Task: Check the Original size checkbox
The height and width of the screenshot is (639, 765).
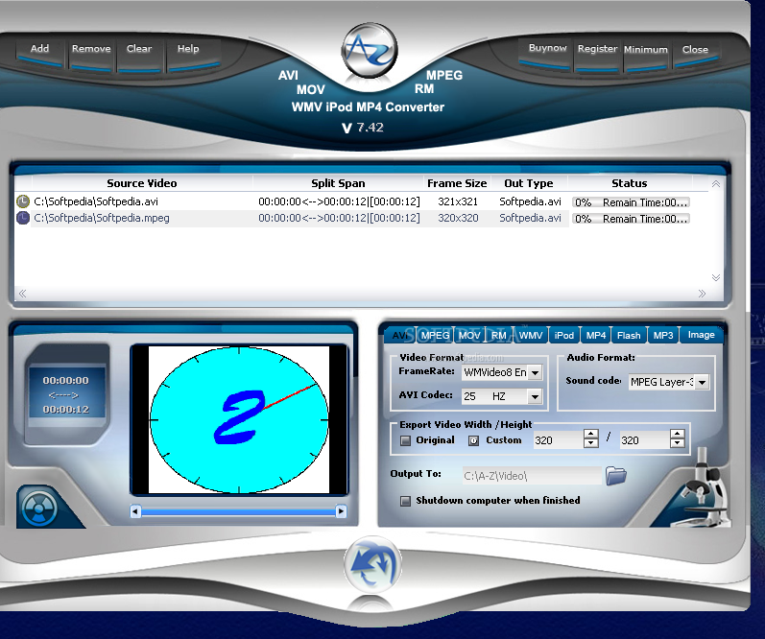Action: point(405,440)
